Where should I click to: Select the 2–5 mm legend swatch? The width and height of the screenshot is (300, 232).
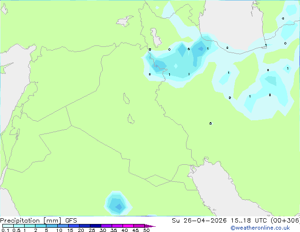41,226
